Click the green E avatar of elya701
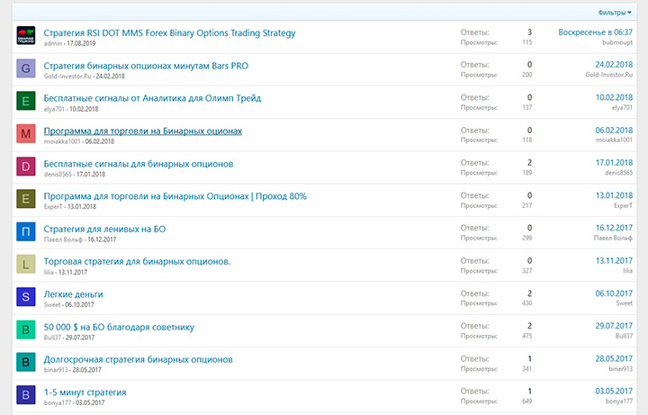 tap(27, 103)
